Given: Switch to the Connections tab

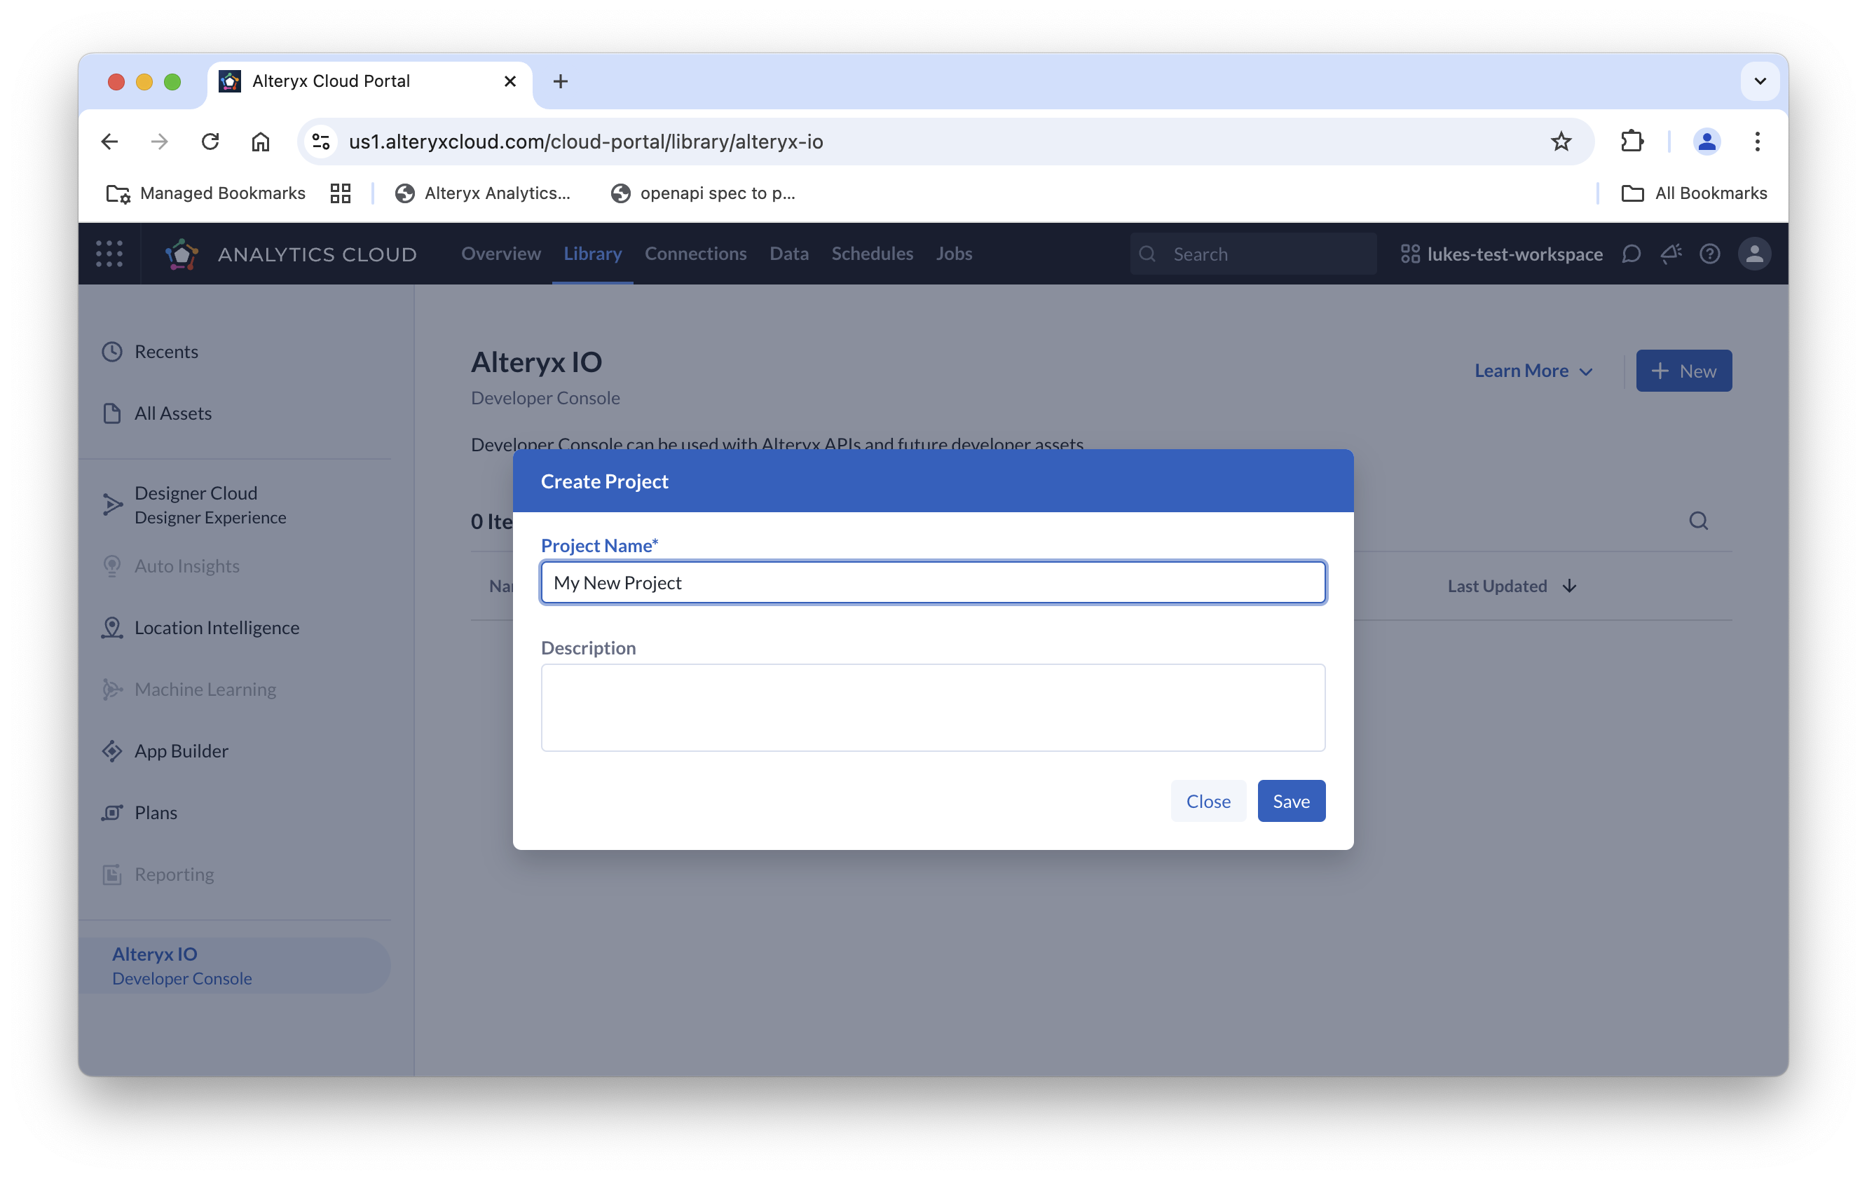Looking at the screenshot, I should pos(695,254).
